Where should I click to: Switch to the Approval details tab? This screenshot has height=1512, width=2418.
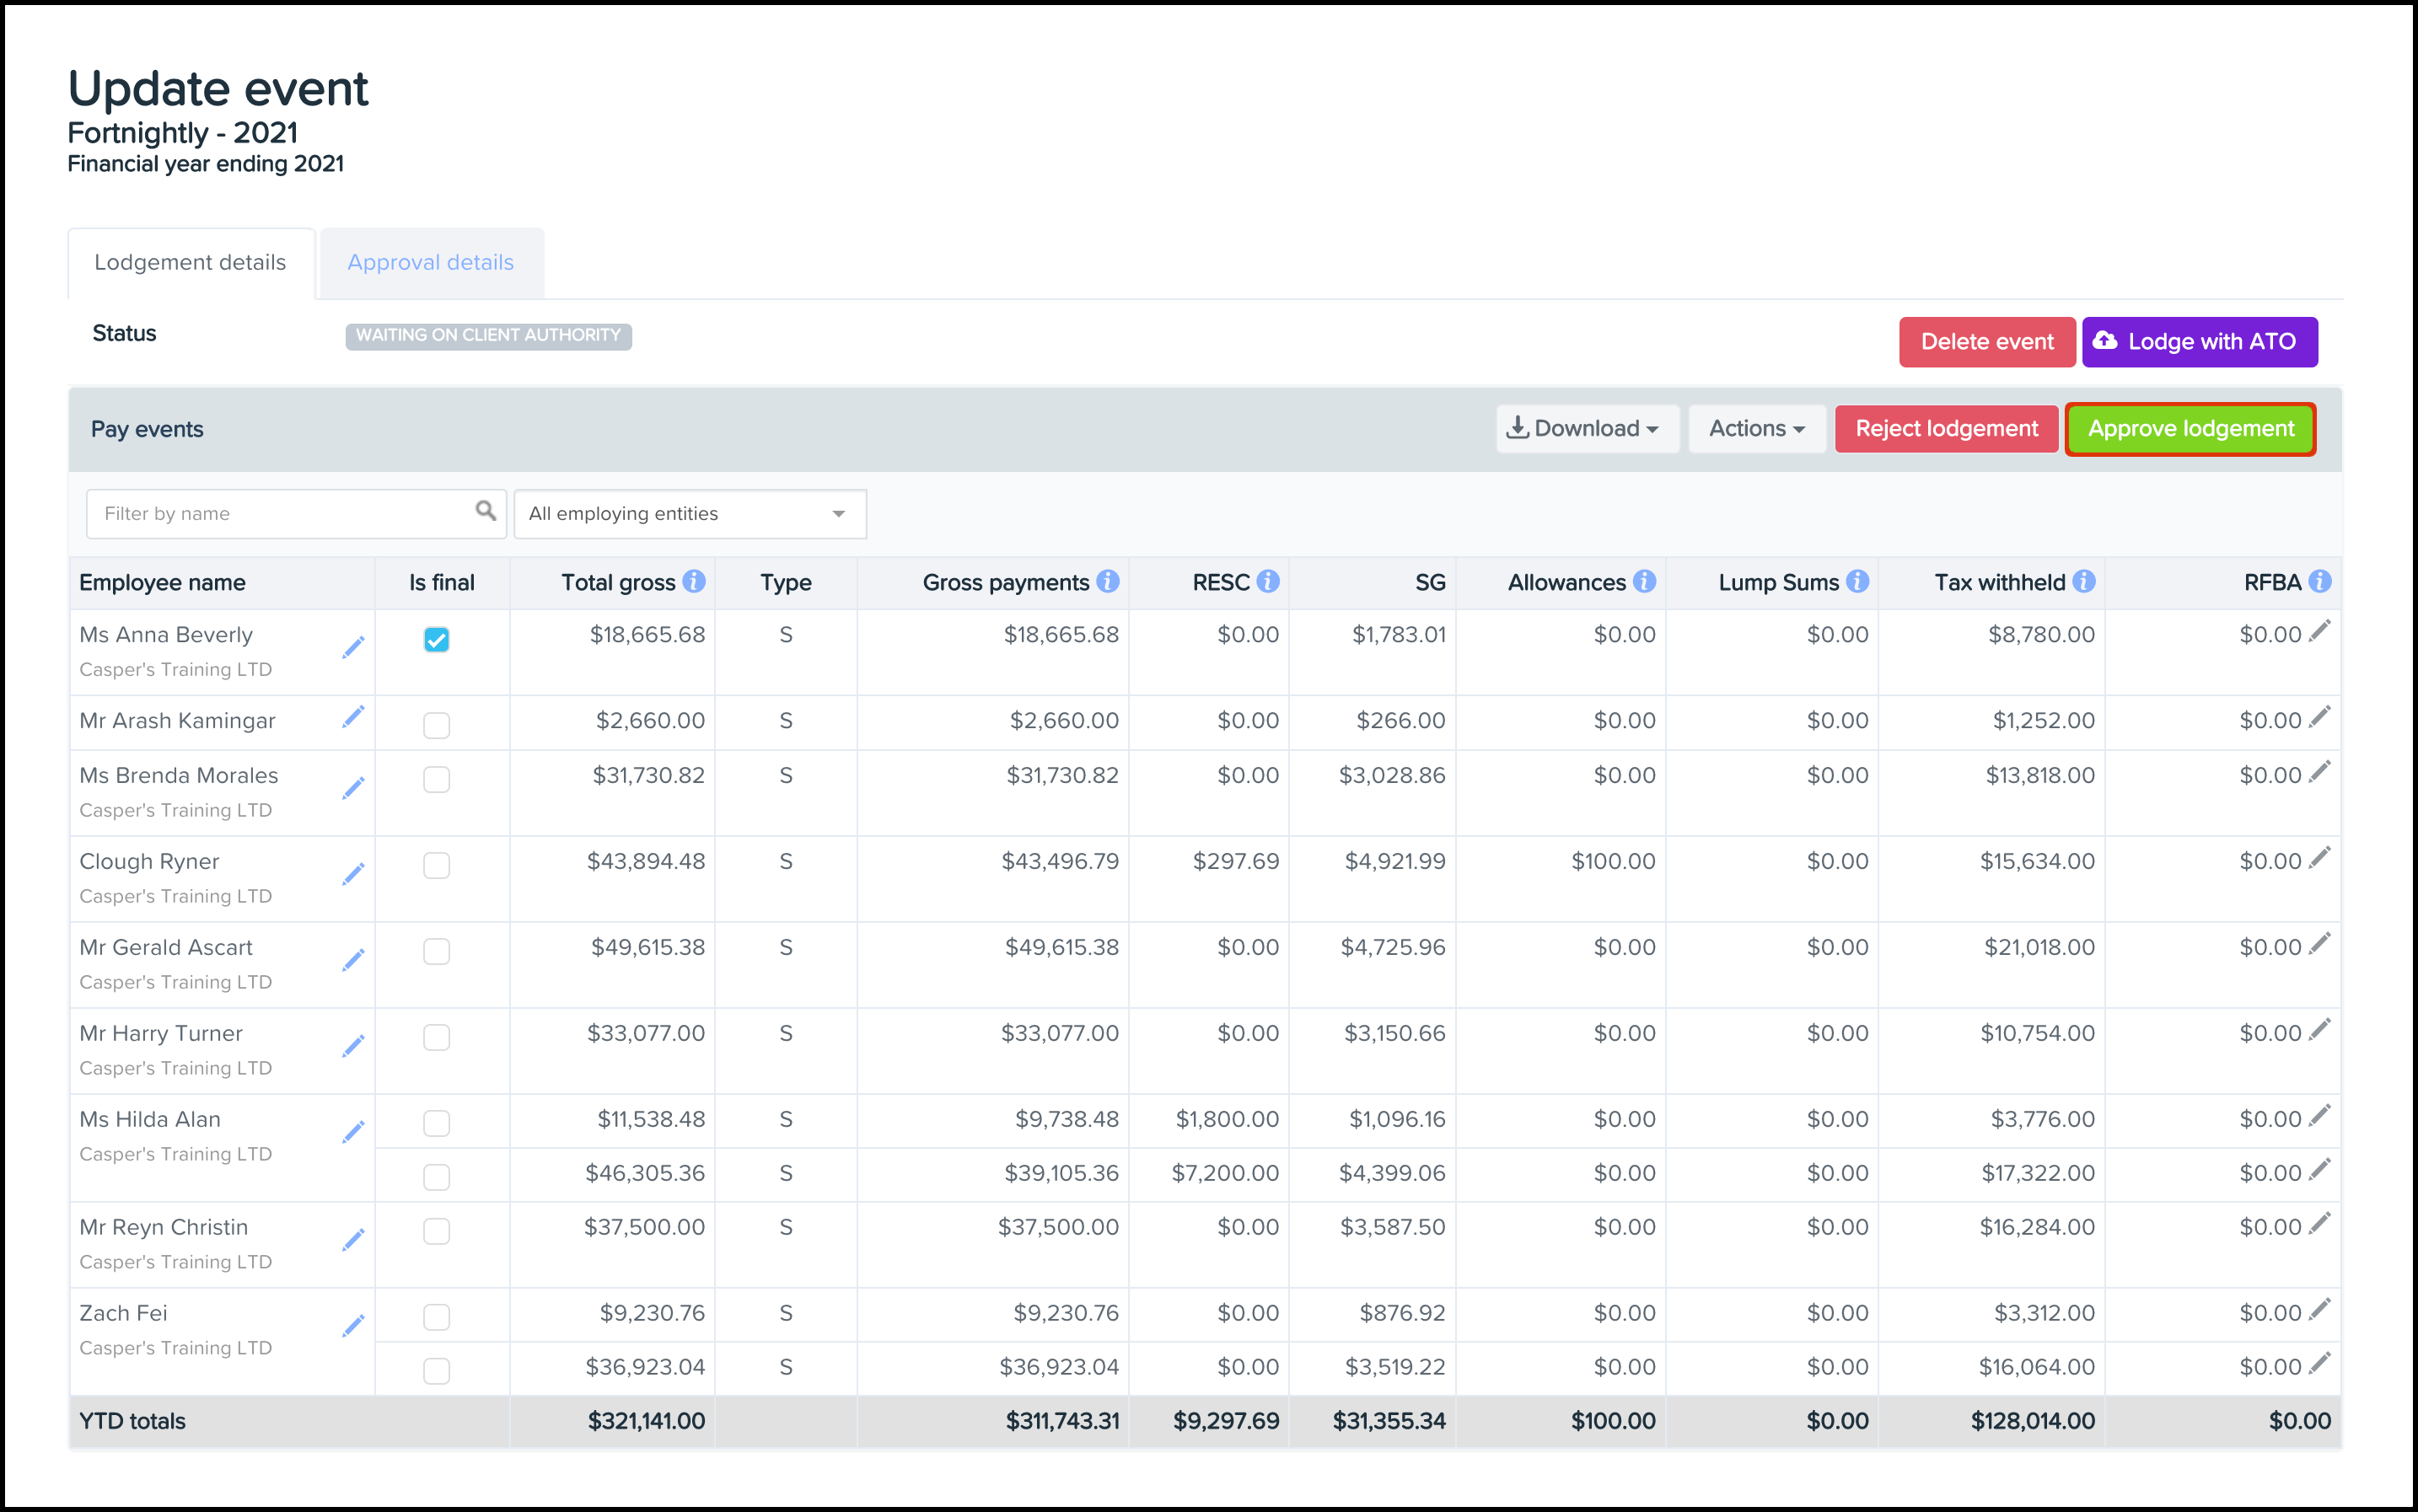point(430,263)
